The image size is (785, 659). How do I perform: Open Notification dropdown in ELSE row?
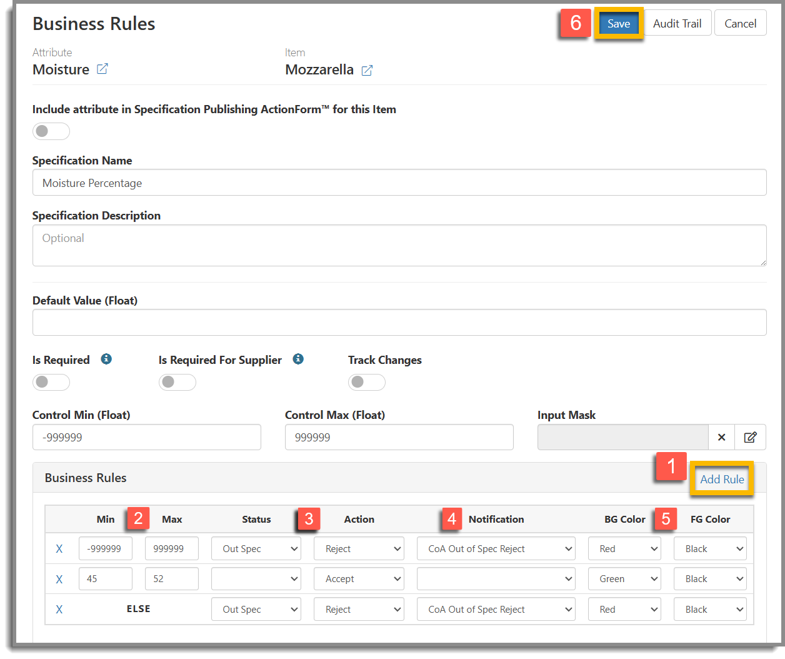tap(496, 610)
